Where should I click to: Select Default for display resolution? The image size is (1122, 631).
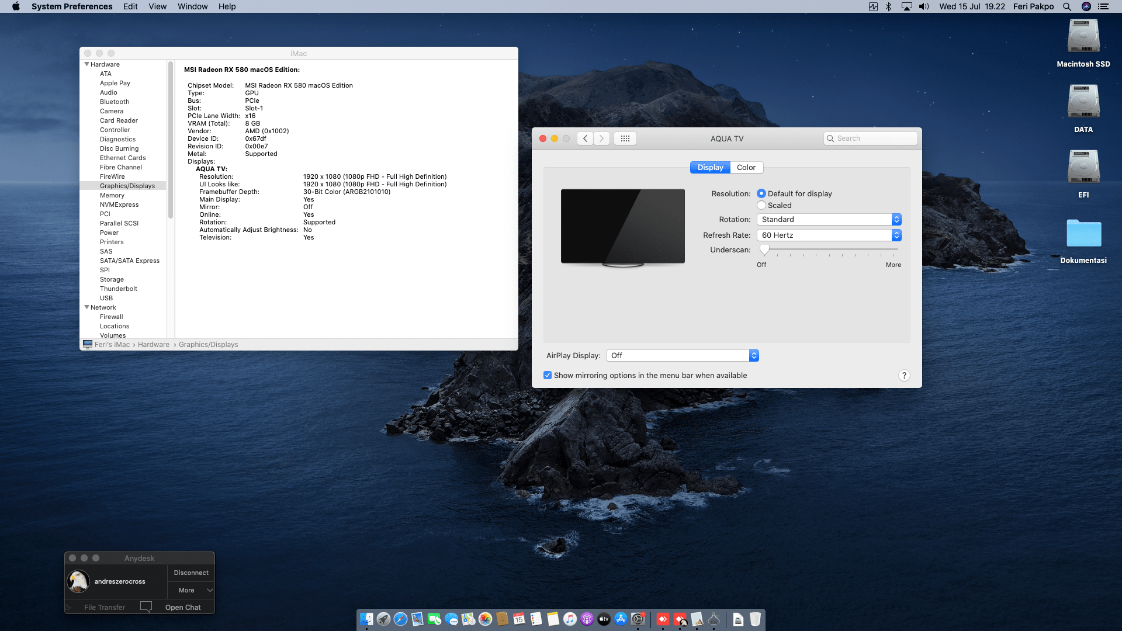click(x=761, y=193)
